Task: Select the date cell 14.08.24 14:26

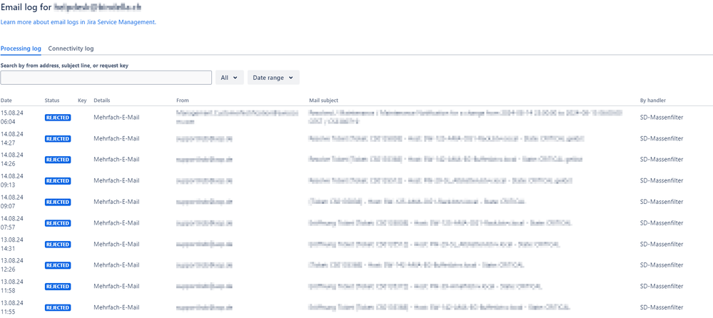Action: pos(11,159)
